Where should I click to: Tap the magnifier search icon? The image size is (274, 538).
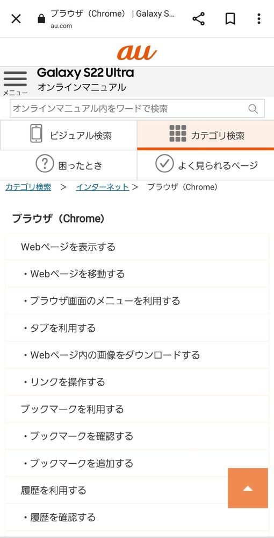point(253,109)
